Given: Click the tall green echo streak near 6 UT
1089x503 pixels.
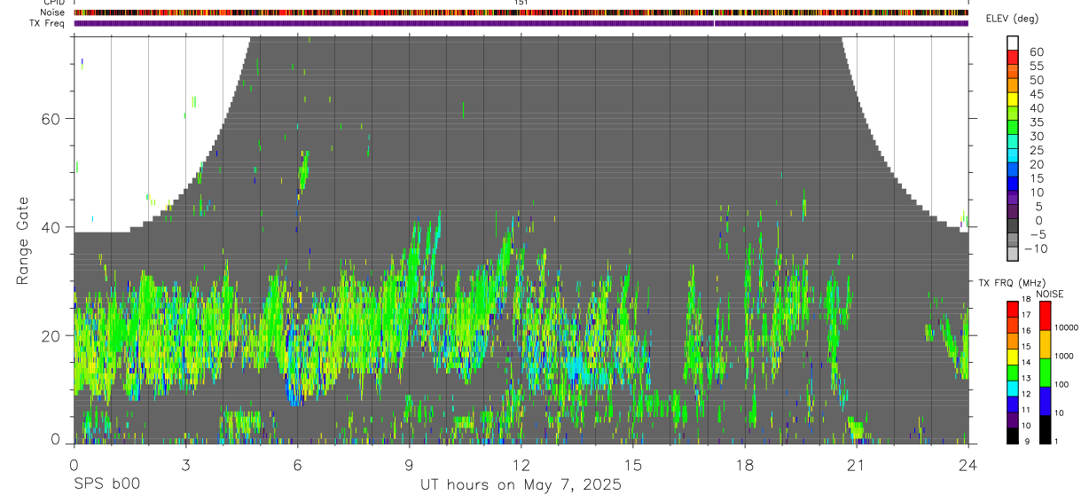Looking at the screenshot, I should [x=303, y=170].
